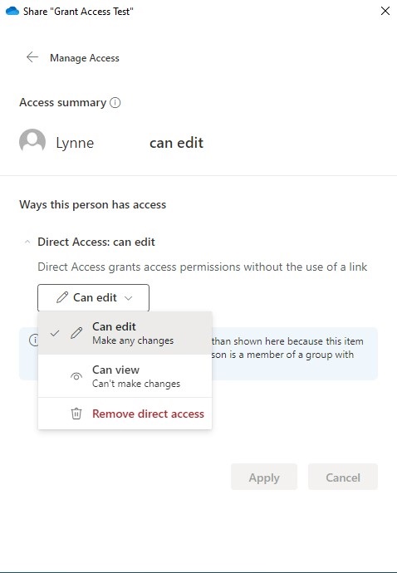
Task: Click the pencil icon beside Can edit menu option
Action: pyautogui.click(x=76, y=333)
